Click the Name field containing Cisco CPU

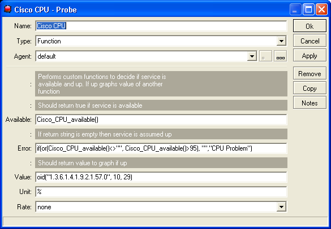tap(161, 26)
